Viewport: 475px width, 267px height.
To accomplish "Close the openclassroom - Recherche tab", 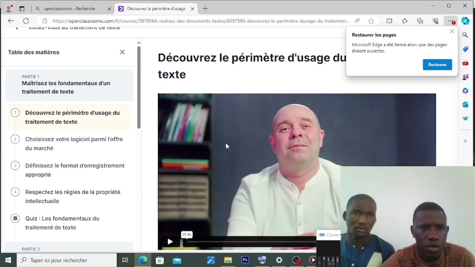I will click(x=109, y=9).
